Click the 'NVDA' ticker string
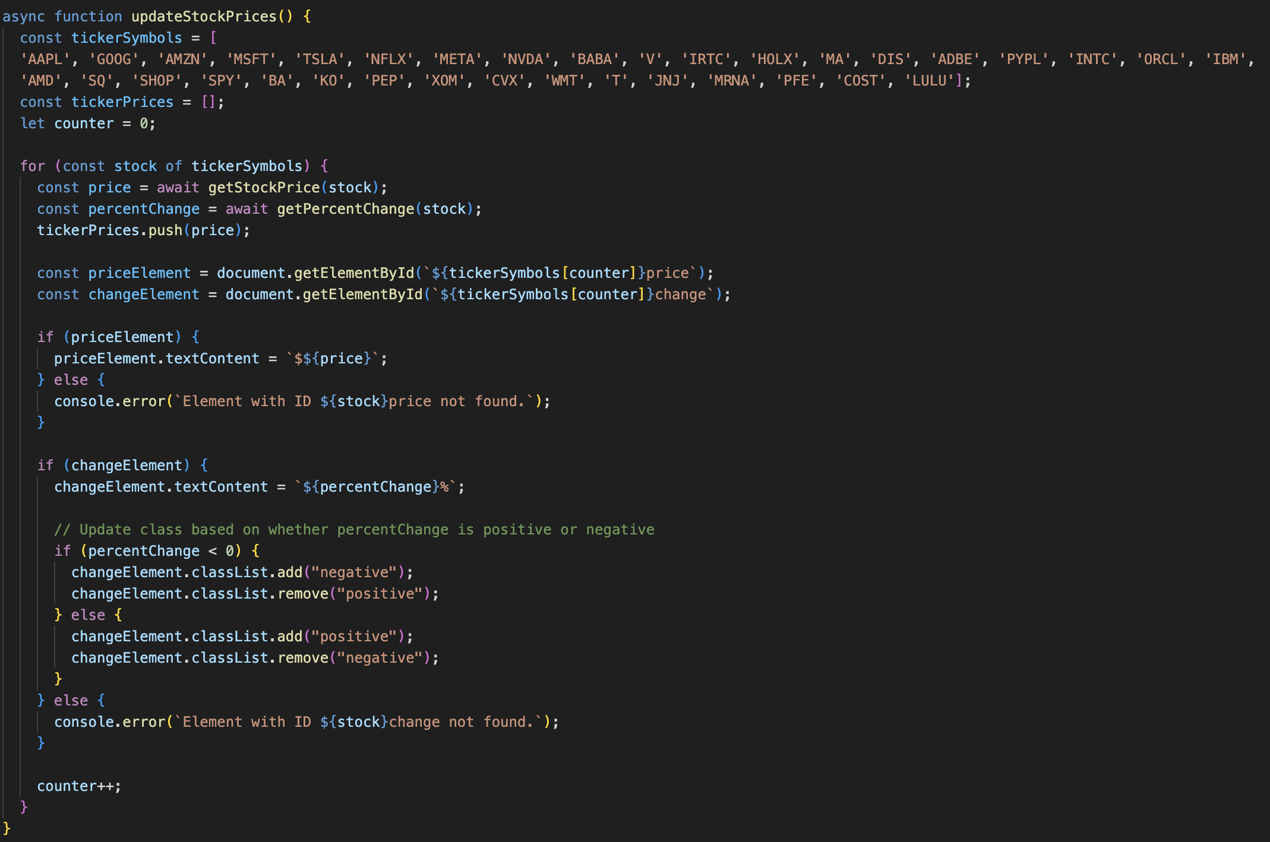The height and width of the screenshot is (842, 1270). click(526, 59)
